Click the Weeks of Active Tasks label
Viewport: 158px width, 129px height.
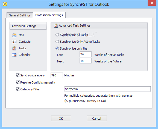109,55
